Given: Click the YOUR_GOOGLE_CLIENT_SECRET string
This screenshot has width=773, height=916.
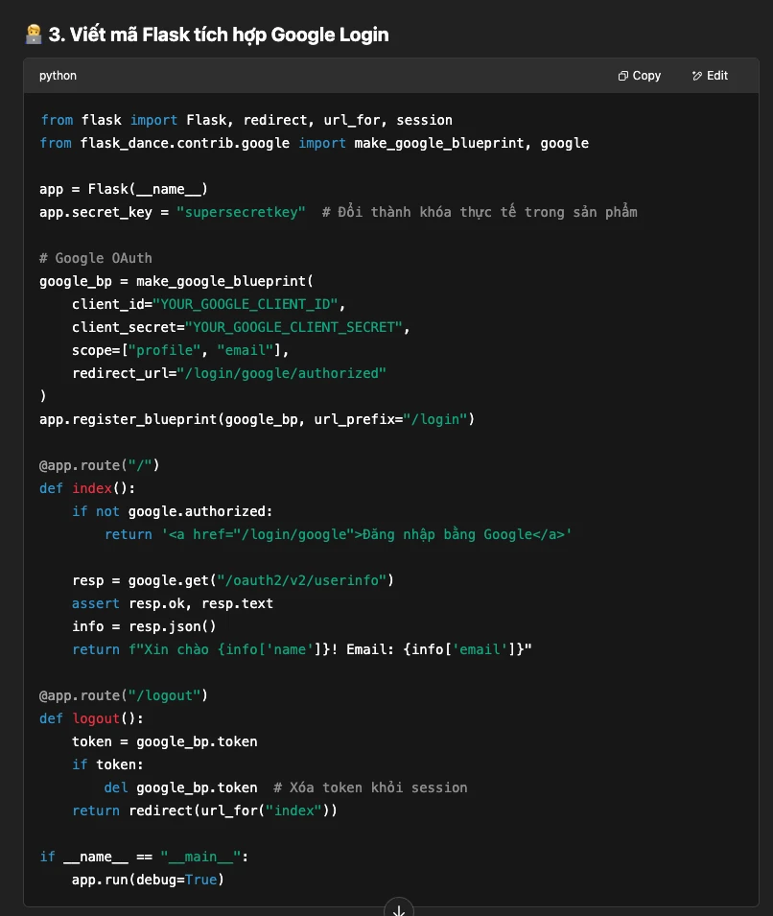Looking at the screenshot, I should pos(293,327).
